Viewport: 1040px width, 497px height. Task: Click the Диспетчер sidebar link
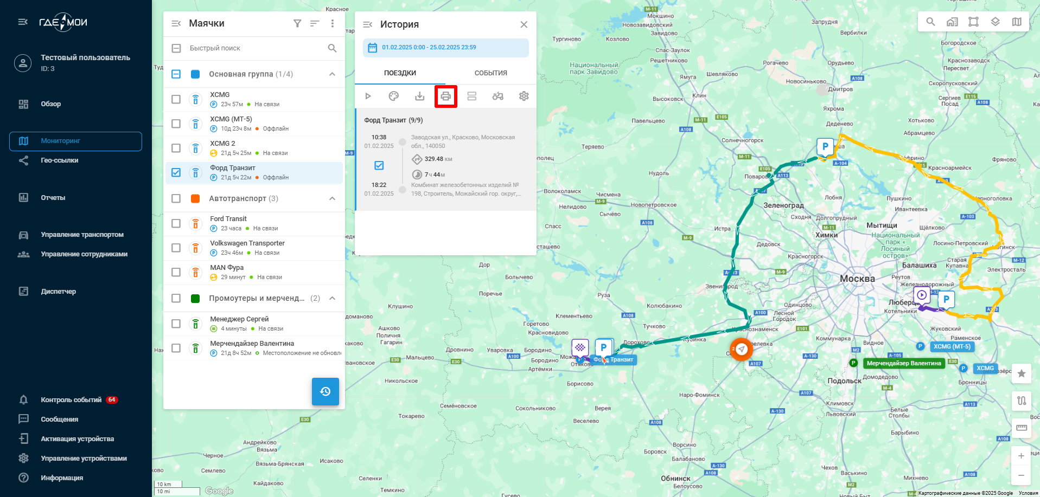pyautogui.click(x=58, y=292)
